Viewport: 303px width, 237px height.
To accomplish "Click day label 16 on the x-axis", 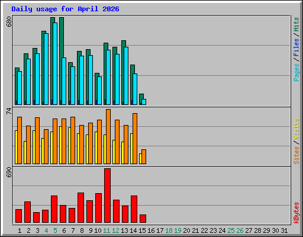I will [151, 230].
